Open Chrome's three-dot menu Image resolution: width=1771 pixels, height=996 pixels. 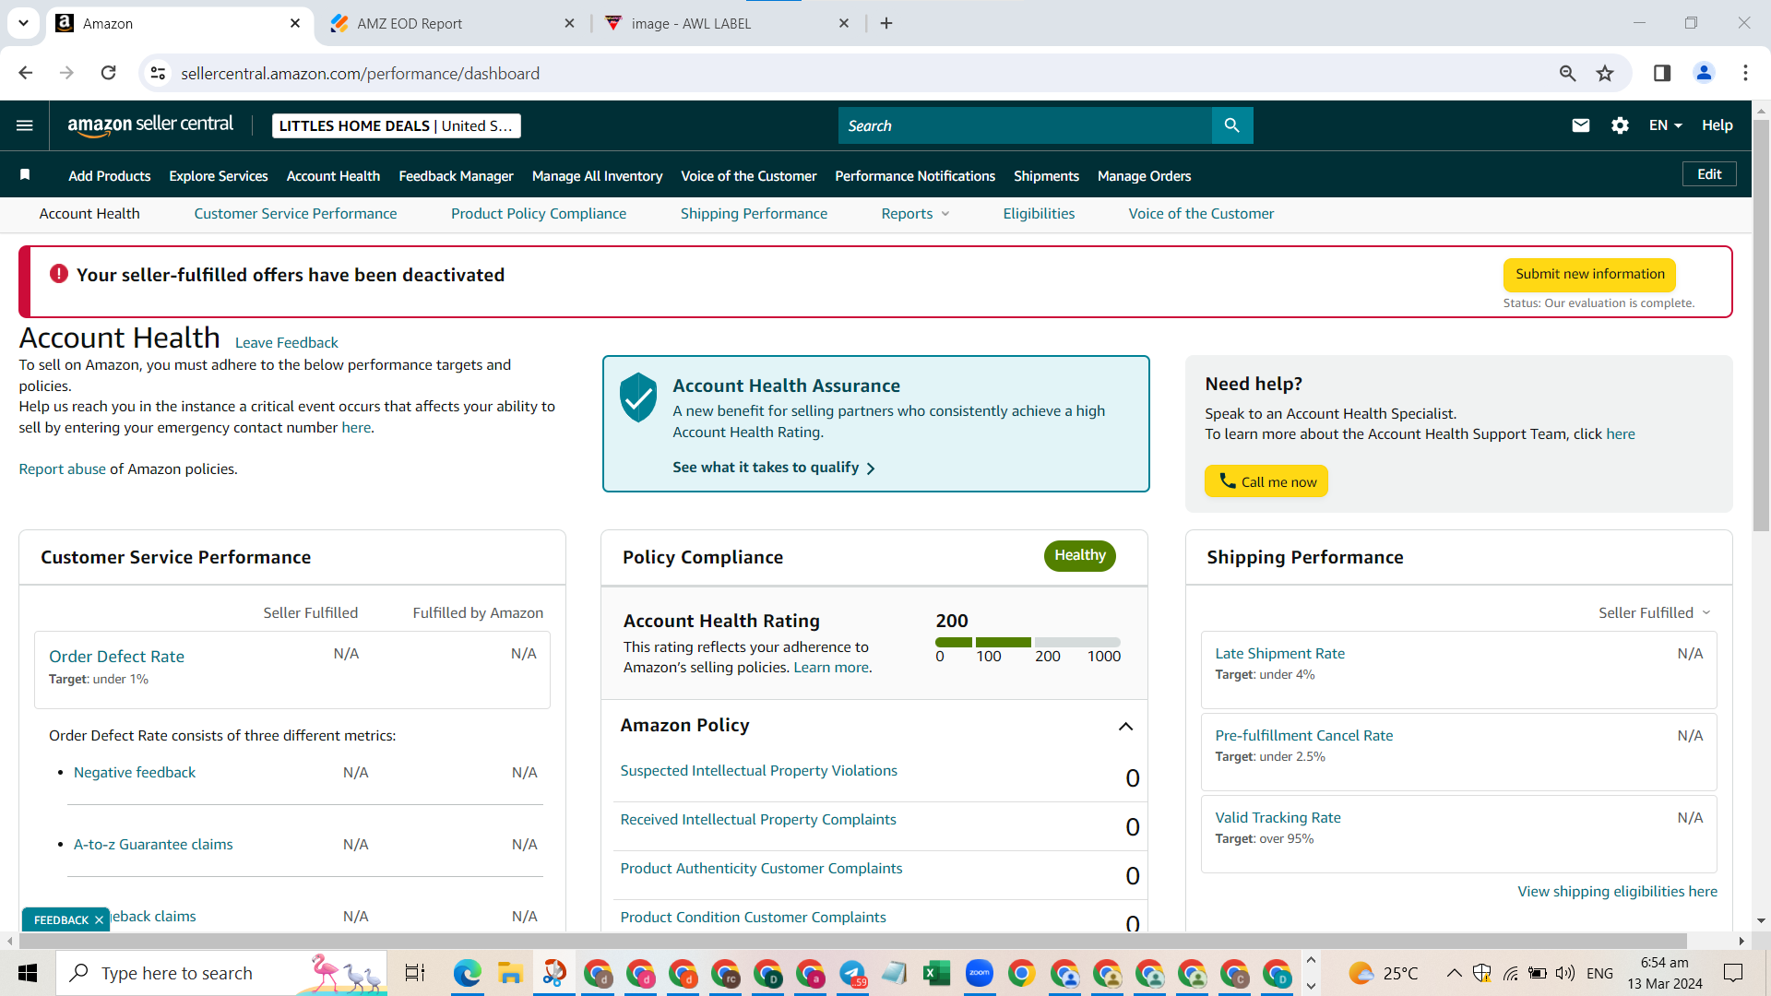(x=1745, y=73)
